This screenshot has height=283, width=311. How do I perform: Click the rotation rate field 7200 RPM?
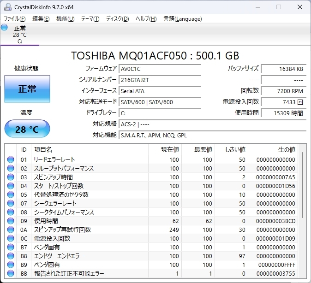pyautogui.click(x=284, y=91)
